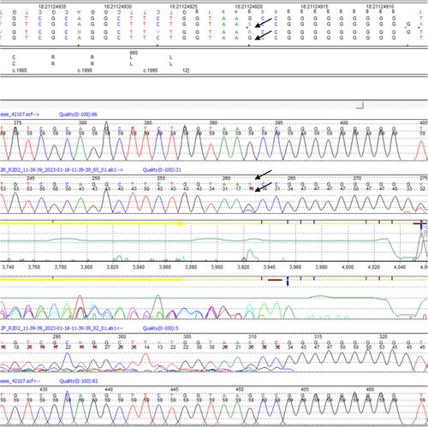Select the cDNA position label c.1985
The image size is (428, 427).
(x=20, y=70)
